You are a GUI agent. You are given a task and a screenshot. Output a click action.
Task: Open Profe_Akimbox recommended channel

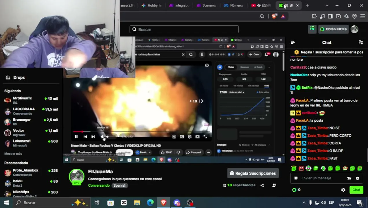[x=31, y=172]
